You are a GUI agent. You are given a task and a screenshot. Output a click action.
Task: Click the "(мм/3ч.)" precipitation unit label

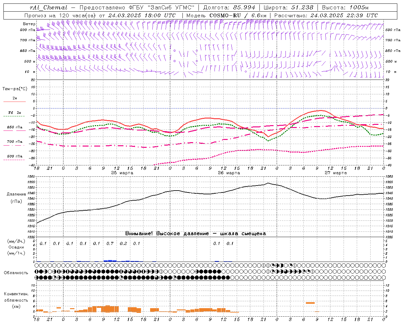(x=16, y=241)
